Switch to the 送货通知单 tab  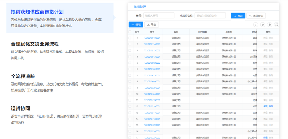tap(140, 6)
